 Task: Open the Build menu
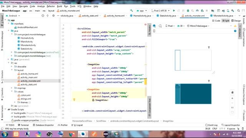(x=60, y=6)
